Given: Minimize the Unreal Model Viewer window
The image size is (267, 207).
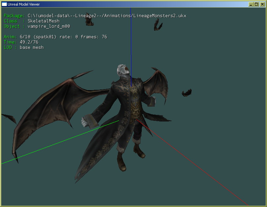Looking at the screenshot, I should click(x=251, y=4).
